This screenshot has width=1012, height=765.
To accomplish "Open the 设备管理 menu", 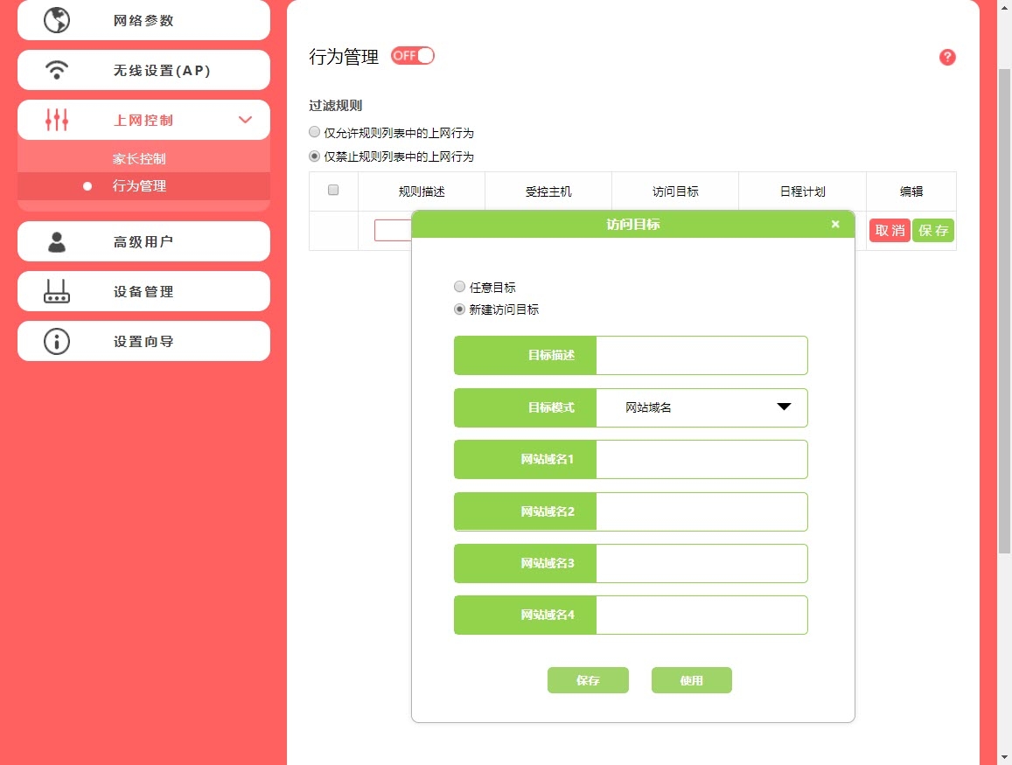I will tap(144, 291).
